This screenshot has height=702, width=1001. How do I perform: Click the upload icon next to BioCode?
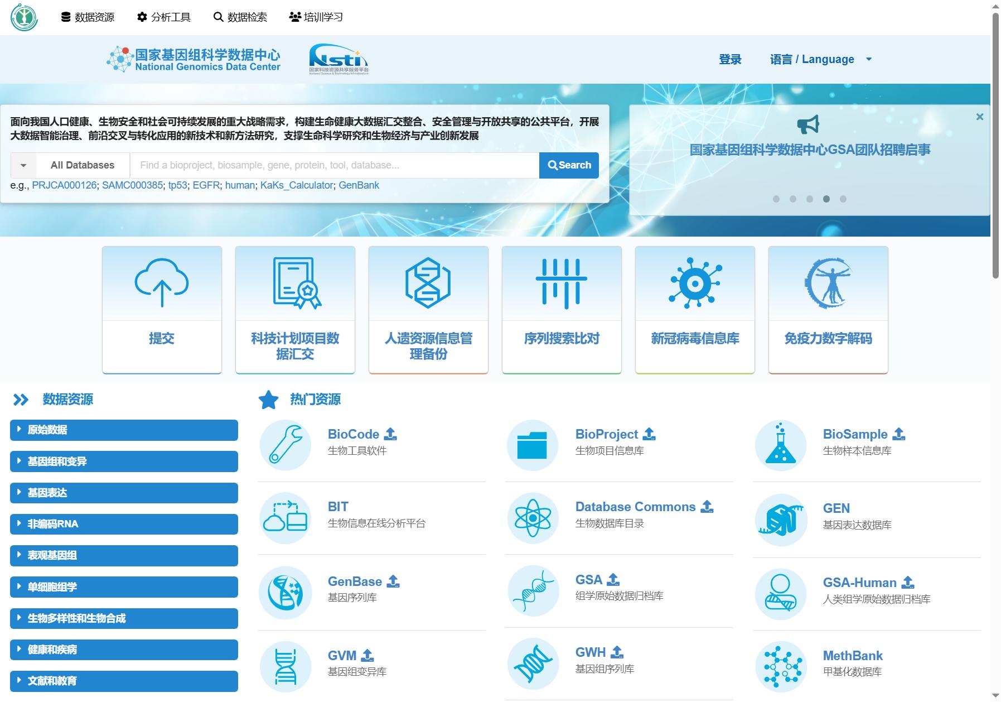click(391, 434)
